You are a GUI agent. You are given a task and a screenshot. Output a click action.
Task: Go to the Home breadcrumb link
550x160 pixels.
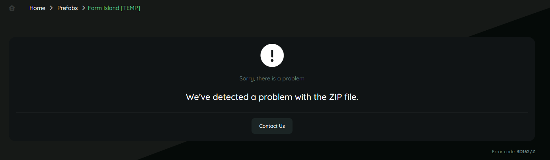37,8
